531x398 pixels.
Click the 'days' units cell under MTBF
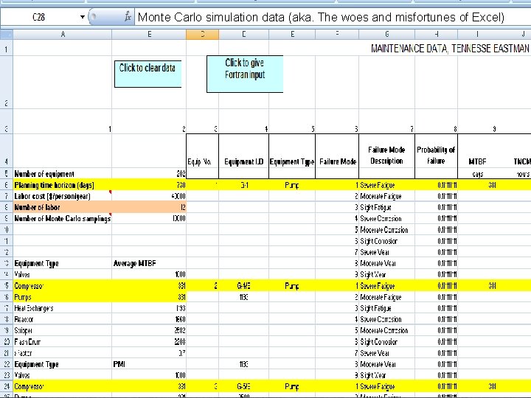coord(477,174)
